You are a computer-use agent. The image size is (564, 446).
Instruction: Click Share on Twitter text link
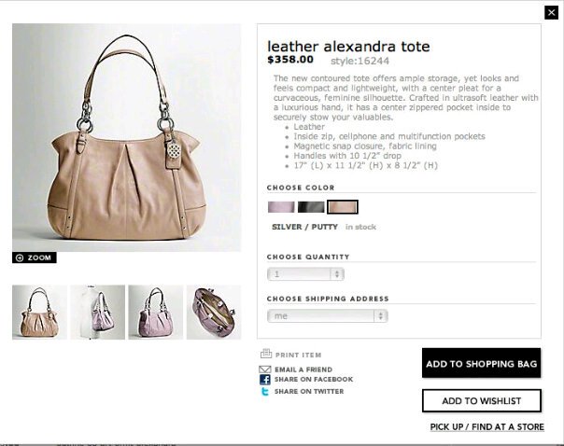pyautogui.click(x=309, y=391)
